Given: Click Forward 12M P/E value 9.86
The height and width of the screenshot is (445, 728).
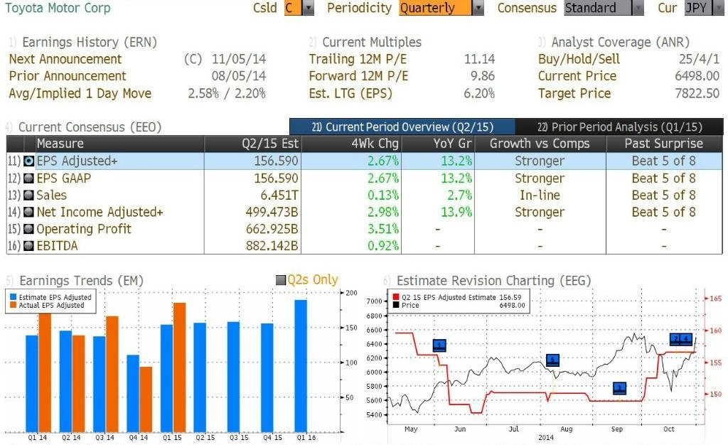Looking at the screenshot, I should point(483,76).
